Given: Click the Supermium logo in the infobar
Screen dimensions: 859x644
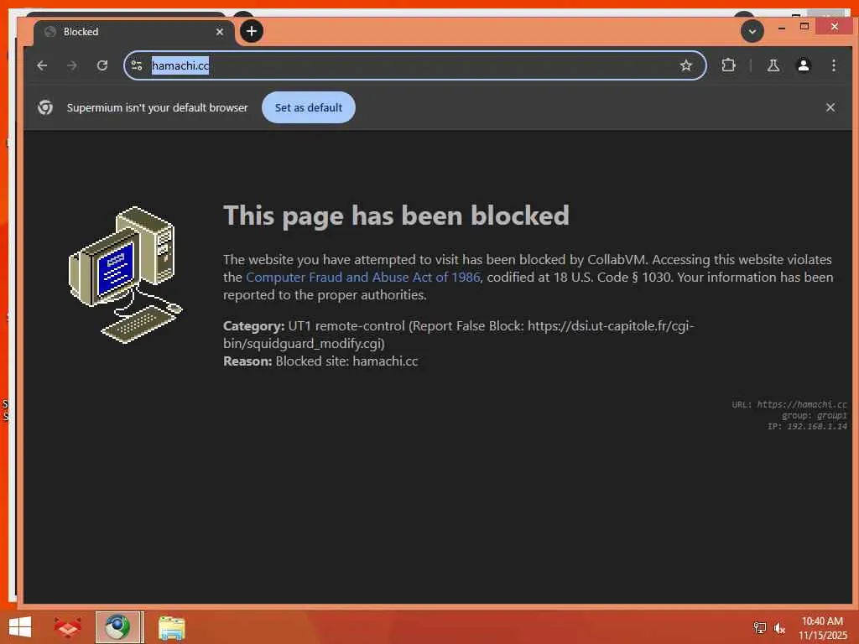Looking at the screenshot, I should (x=45, y=107).
